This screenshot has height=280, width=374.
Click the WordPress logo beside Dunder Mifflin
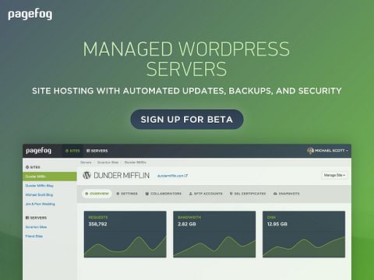point(86,176)
